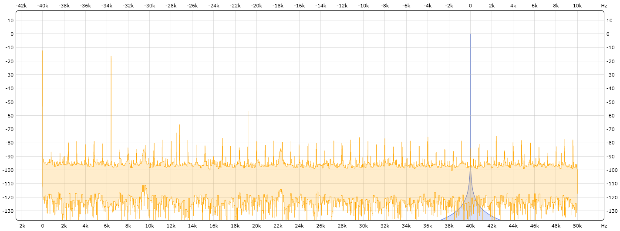Click the "50k" tick on the bottom axis
This screenshot has height=231, width=620.
pos(577,226)
